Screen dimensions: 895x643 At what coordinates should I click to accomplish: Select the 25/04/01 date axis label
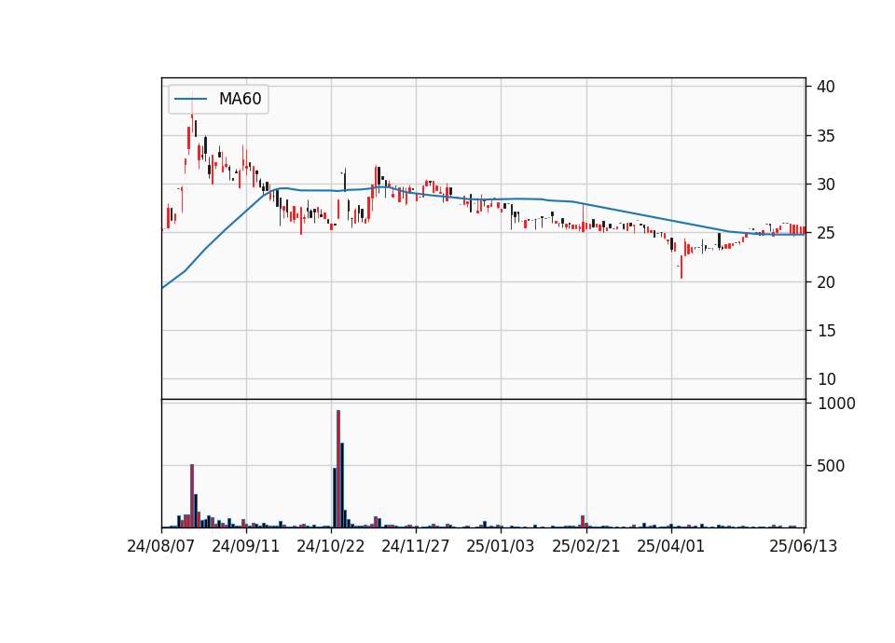[x=670, y=546]
